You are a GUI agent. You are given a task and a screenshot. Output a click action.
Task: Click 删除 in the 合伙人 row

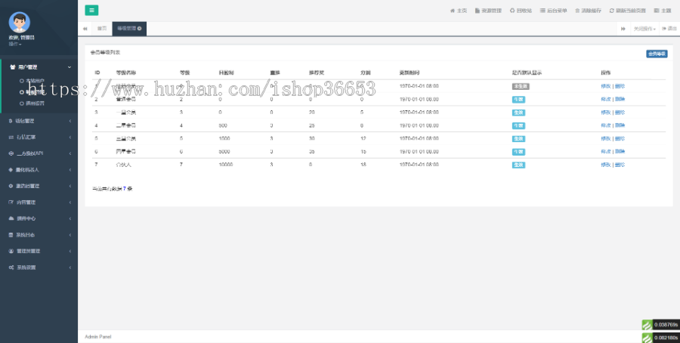620,165
